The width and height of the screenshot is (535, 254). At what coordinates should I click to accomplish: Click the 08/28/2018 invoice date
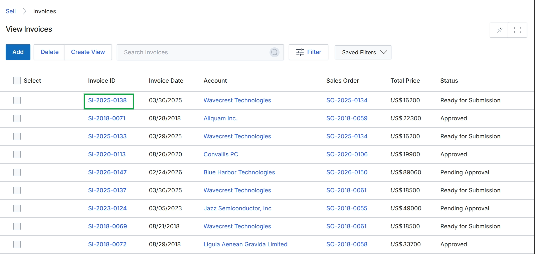[x=165, y=118]
